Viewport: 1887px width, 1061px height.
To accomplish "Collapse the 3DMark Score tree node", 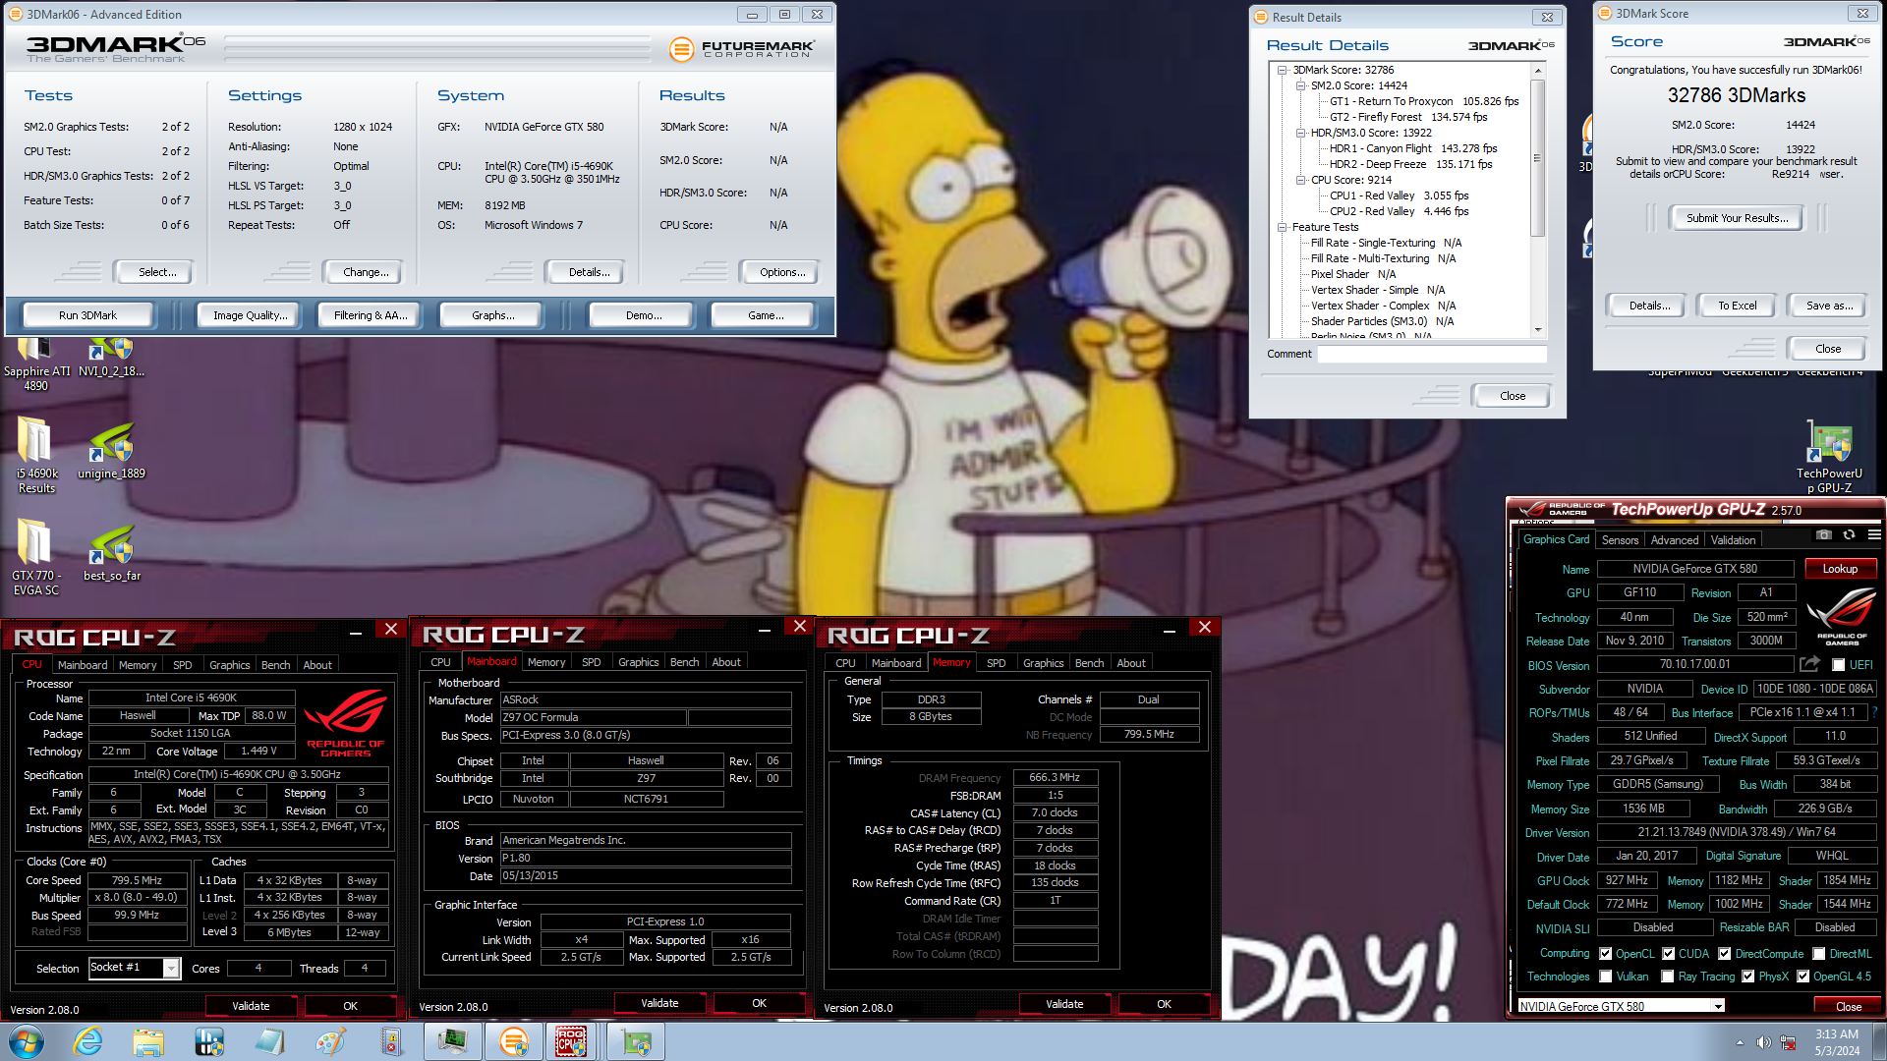I will [x=1283, y=70].
